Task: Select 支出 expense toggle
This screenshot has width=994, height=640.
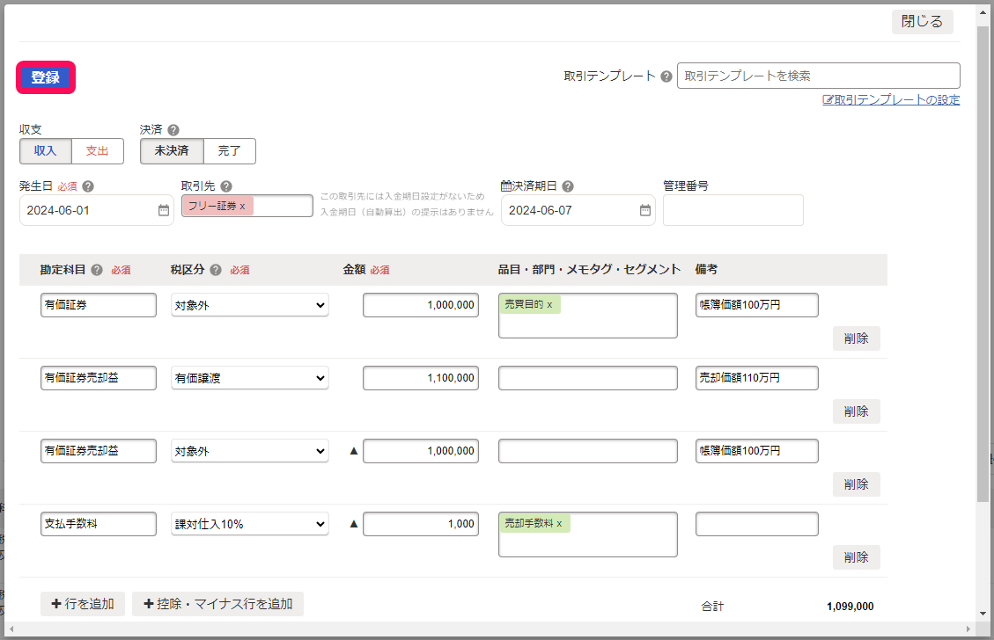Action: (98, 151)
